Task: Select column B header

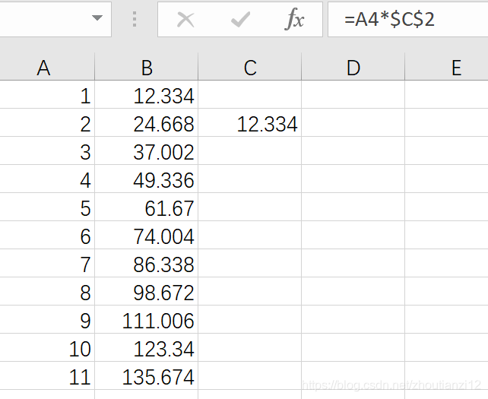Action: pos(147,67)
